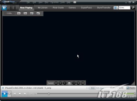The image size is (137, 101).
Task: Set video size to 1x
Action: (x=19, y=13)
